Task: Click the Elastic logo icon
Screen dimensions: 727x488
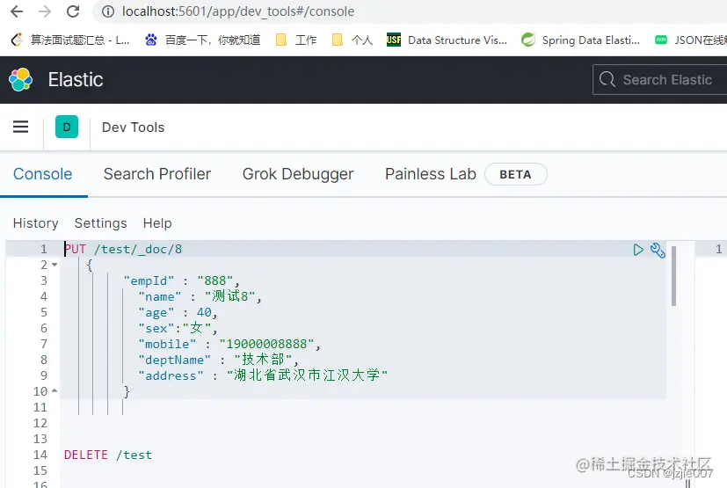Action: (x=20, y=80)
